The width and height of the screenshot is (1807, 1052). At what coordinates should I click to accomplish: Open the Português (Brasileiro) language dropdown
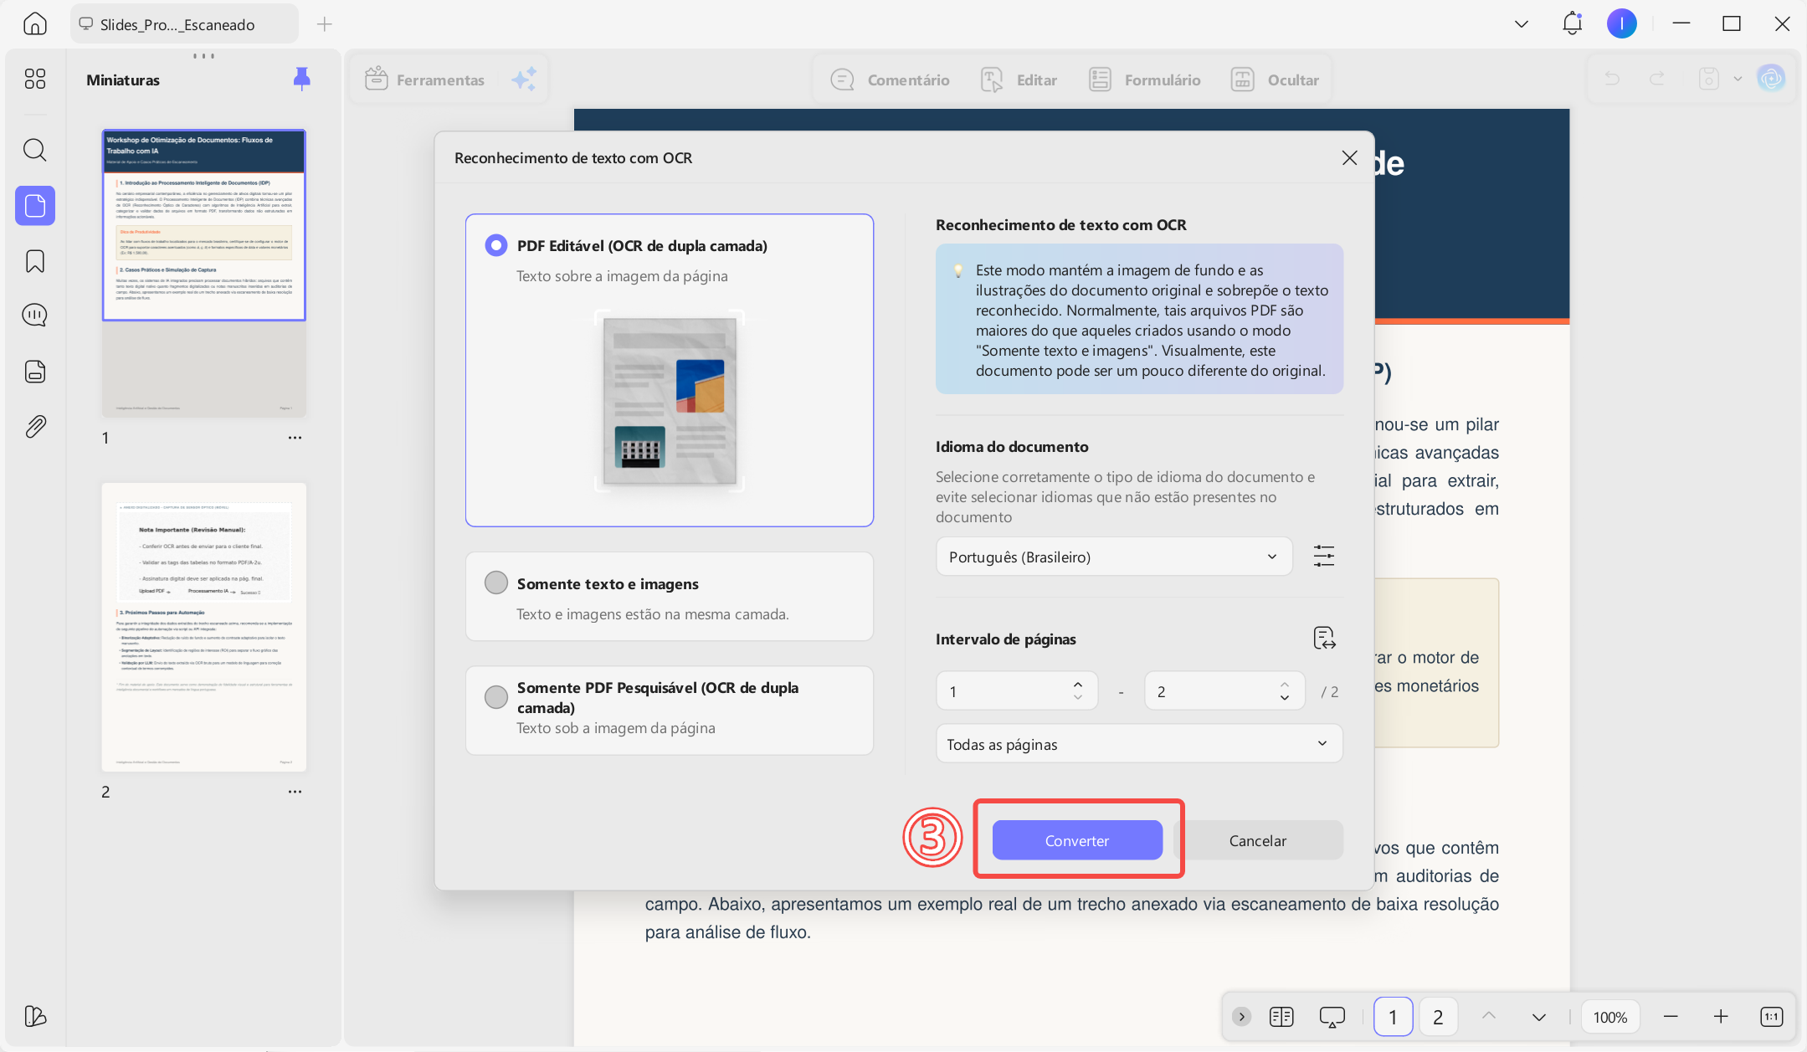[x=1114, y=557]
